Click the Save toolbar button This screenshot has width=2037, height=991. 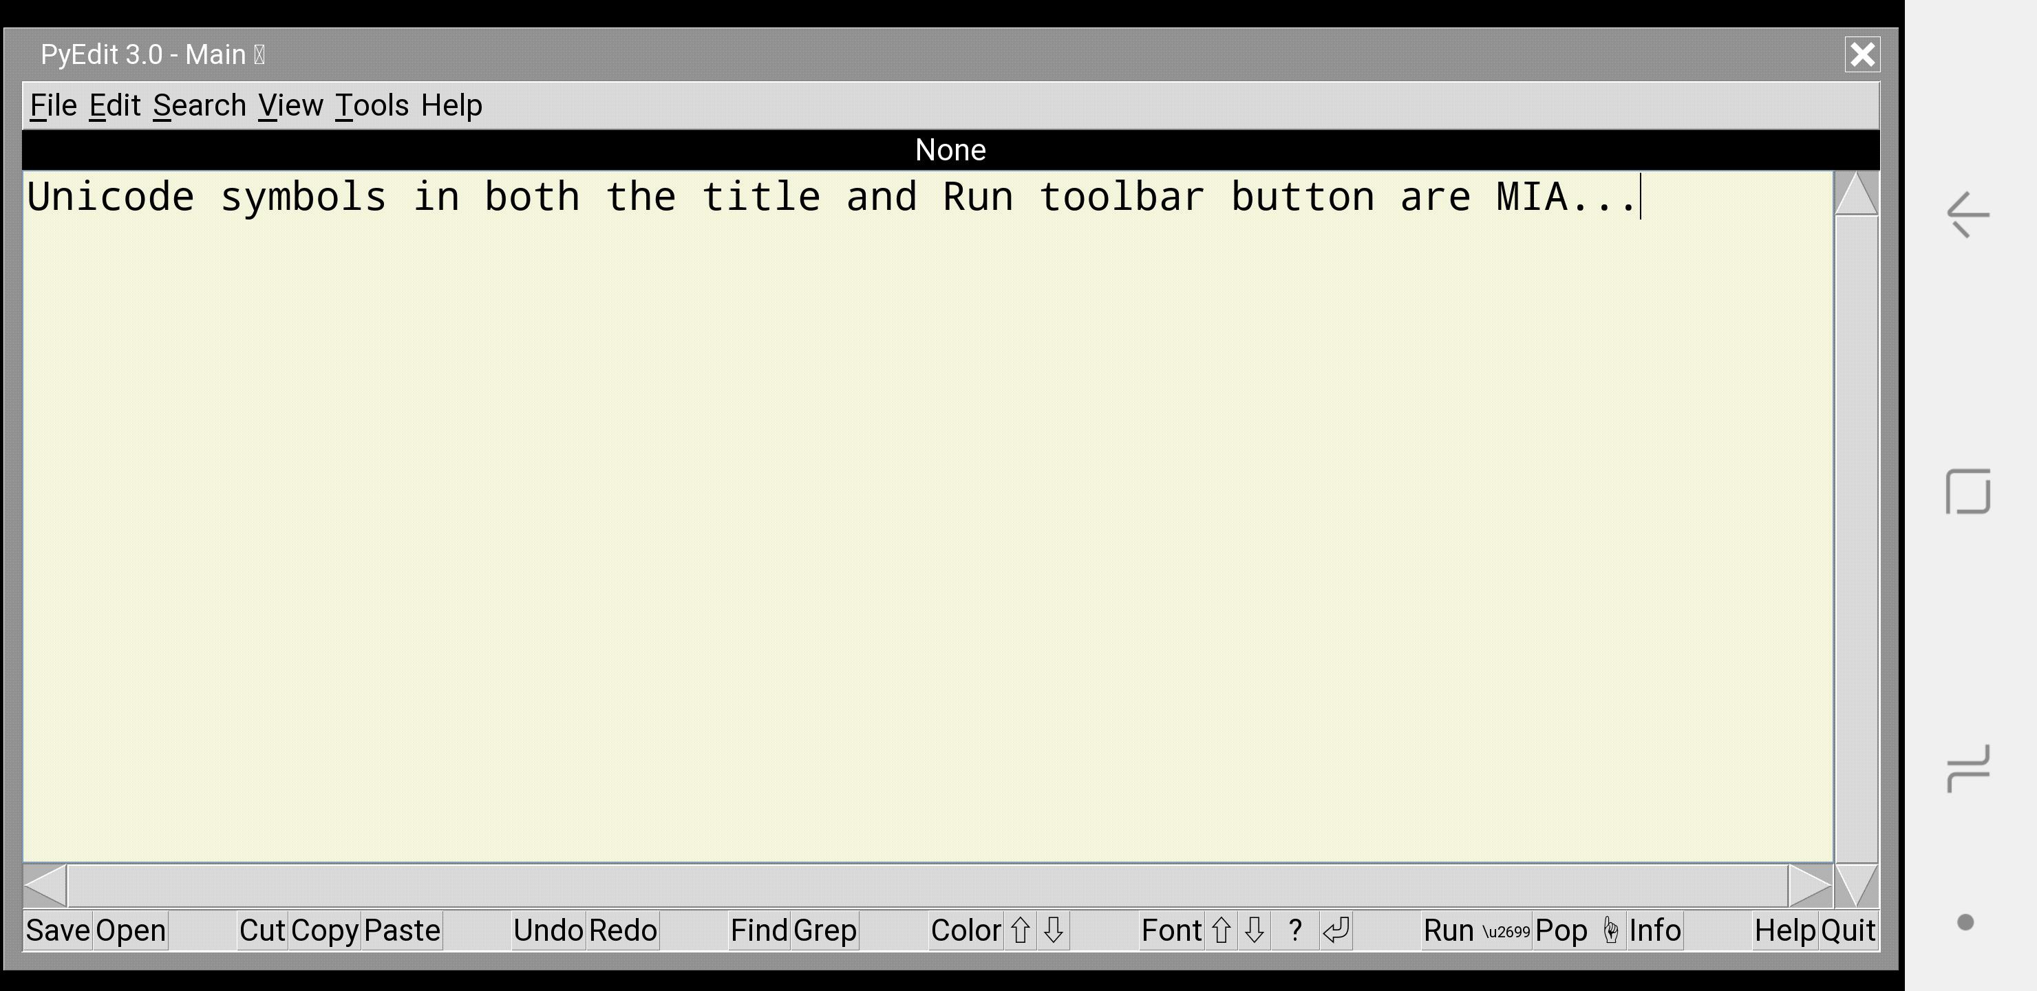(x=58, y=930)
